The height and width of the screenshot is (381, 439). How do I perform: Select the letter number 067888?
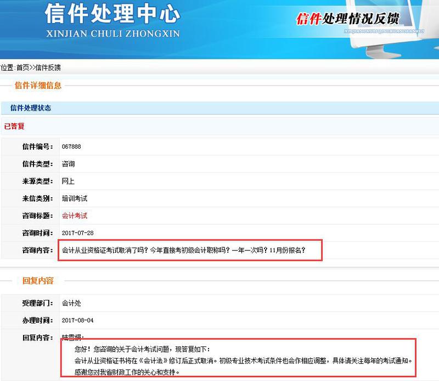[71, 146]
